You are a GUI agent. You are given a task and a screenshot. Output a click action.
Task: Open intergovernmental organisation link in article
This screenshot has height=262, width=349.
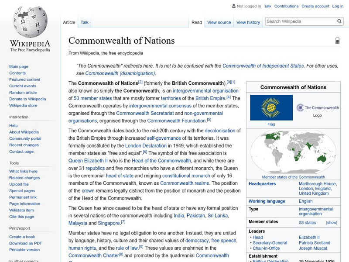205,91
